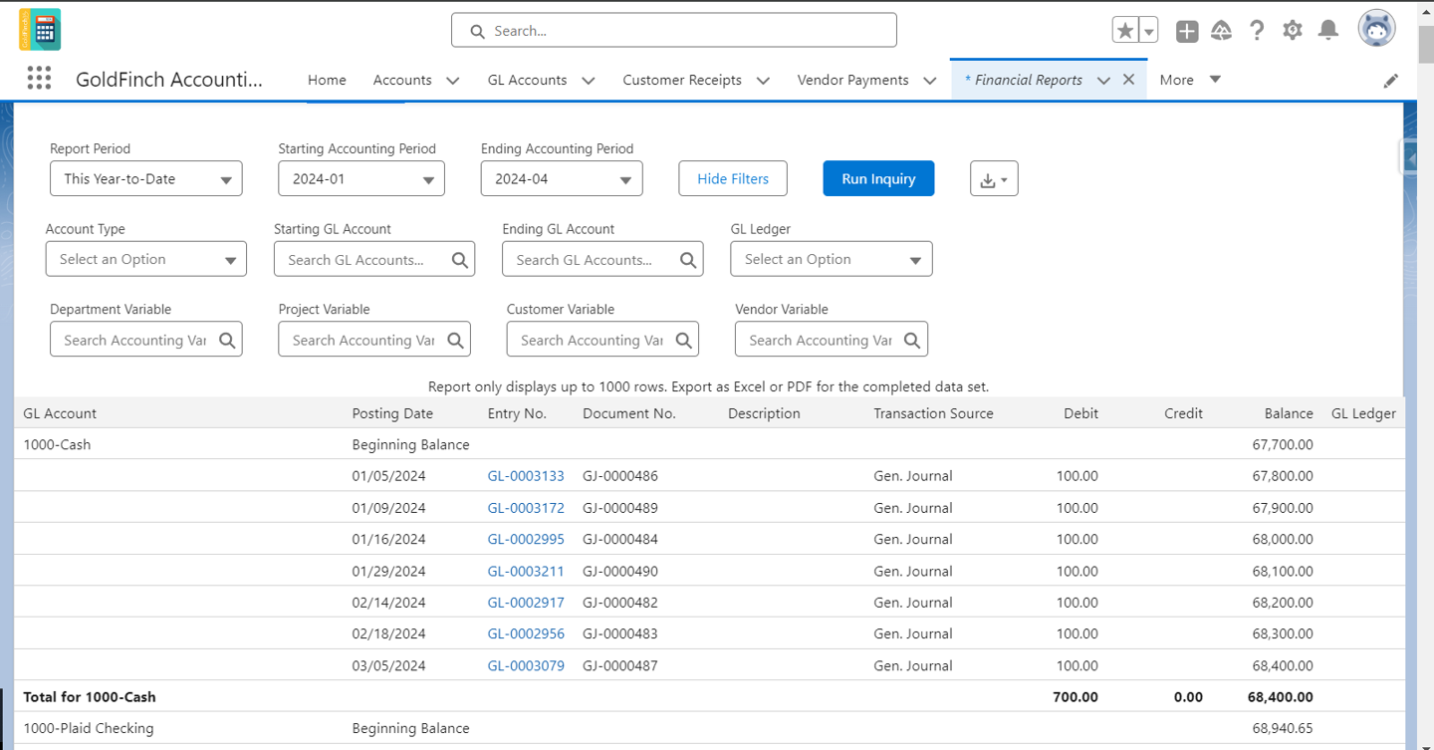The height and width of the screenshot is (750, 1434).
Task: Select the Financial Reports tab
Action: point(1024,80)
